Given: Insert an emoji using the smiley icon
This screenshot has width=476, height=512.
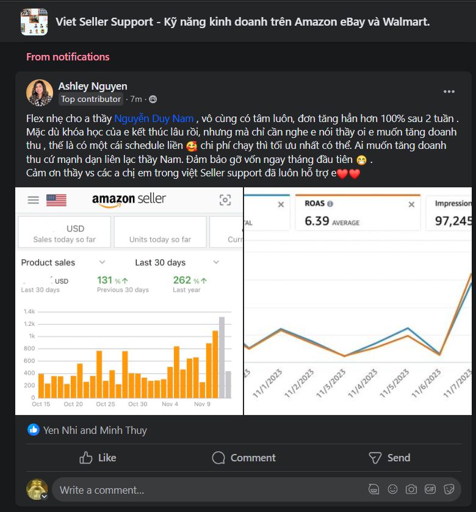Looking at the screenshot, I should pyautogui.click(x=392, y=489).
